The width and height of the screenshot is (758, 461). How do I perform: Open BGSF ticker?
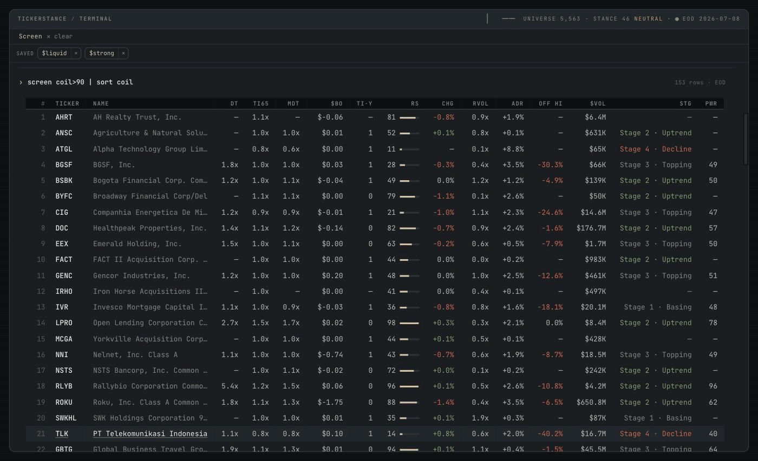(x=64, y=164)
